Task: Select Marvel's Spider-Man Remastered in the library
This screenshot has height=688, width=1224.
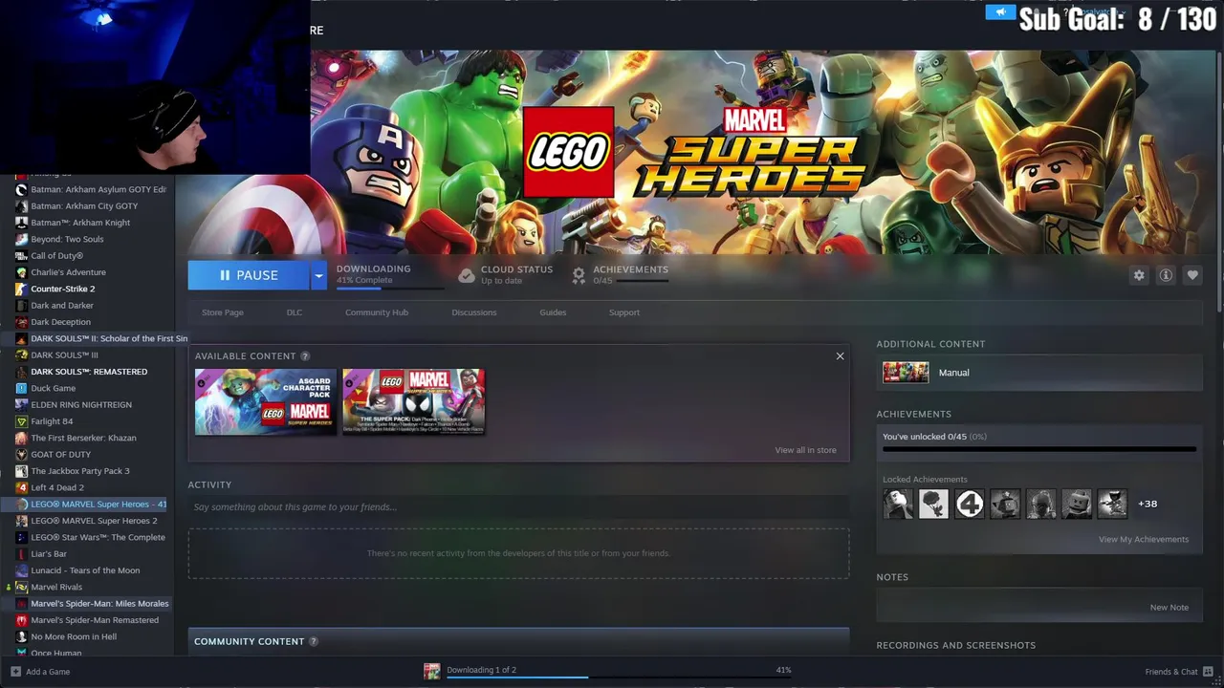Action: pyautogui.click(x=95, y=620)
